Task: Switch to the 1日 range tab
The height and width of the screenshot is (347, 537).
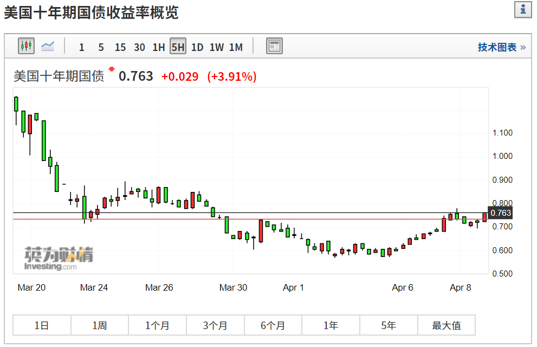Action: click(41, 325)
